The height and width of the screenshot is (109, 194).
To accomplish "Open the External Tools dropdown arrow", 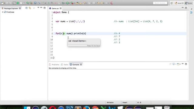I will coord(74,3).
